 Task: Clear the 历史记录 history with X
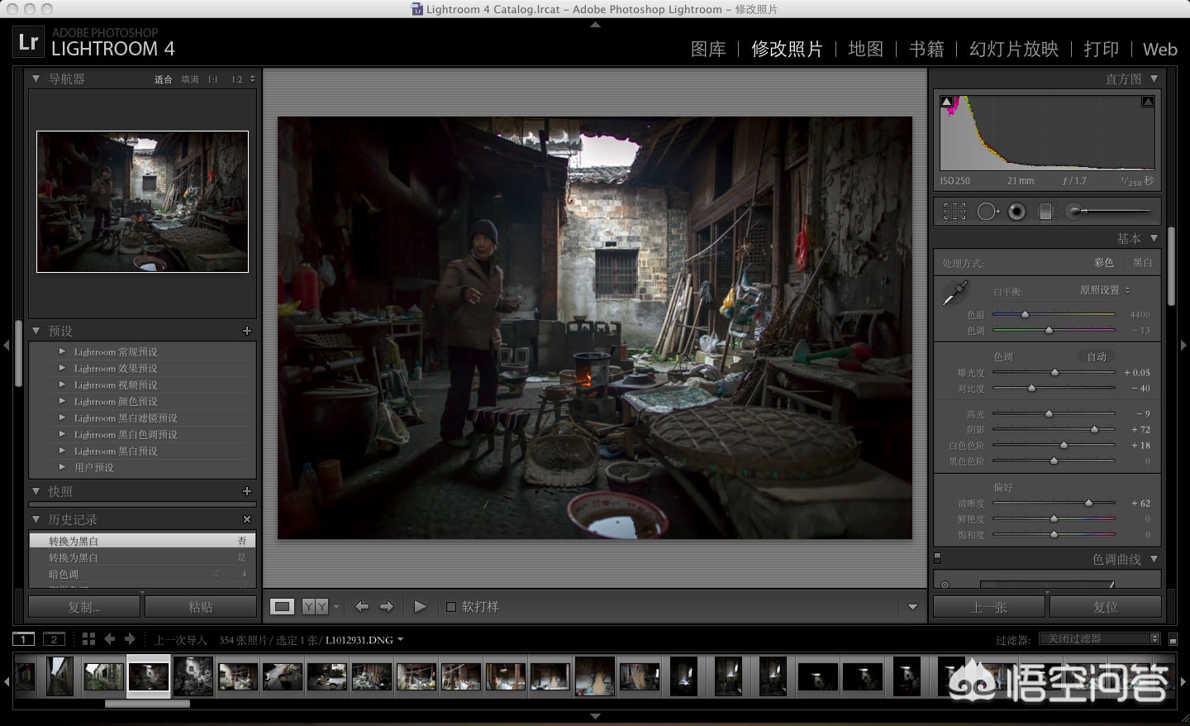pos(246,519)
